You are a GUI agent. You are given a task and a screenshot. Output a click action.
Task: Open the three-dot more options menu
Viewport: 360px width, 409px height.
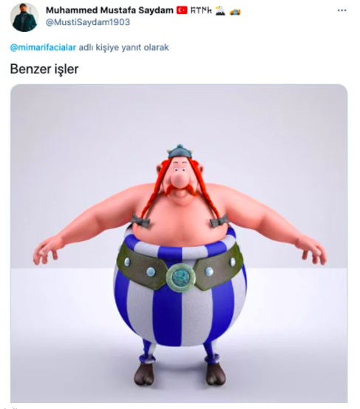[x=342, y=10]
